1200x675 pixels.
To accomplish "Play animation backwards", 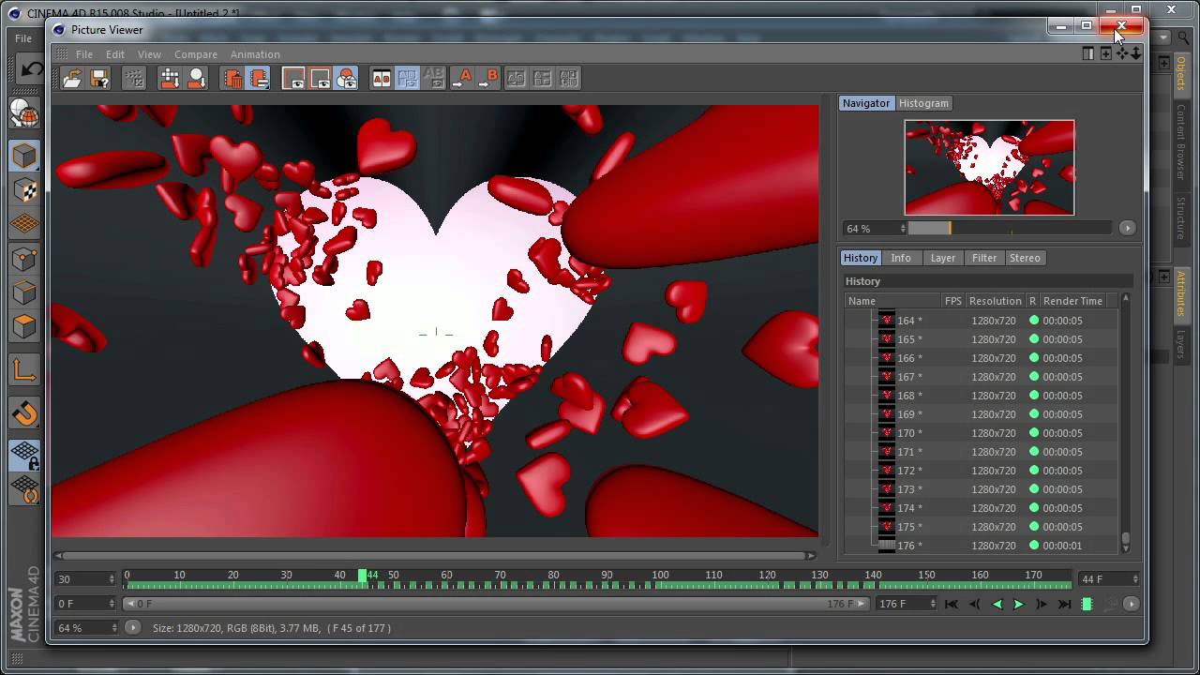I will point(997,605).
